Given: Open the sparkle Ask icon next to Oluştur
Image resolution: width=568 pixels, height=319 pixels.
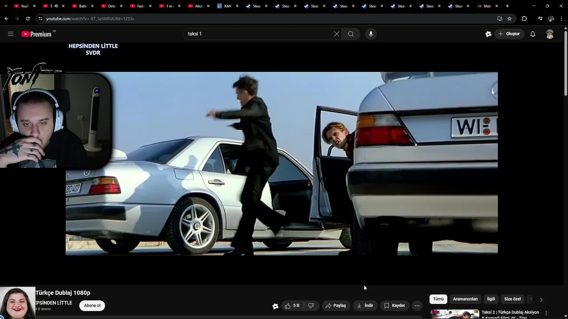Looking at the screenshot, I should 488,34.
